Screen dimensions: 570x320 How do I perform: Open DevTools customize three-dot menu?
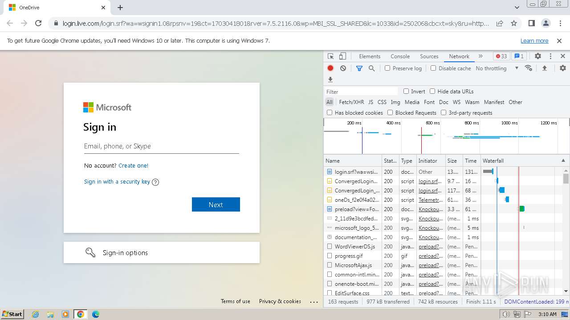tap(550, 56)
